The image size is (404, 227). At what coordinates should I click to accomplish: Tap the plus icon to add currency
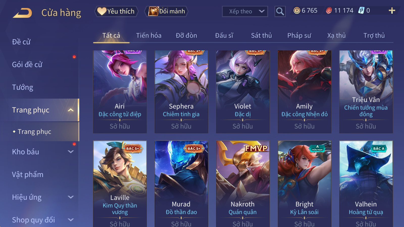392,11
